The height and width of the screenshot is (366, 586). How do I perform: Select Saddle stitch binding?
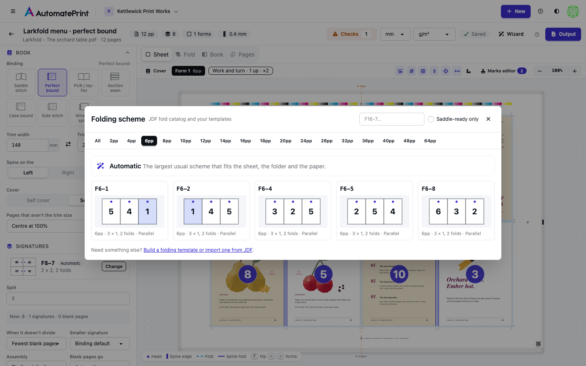(x=21, y=83)
